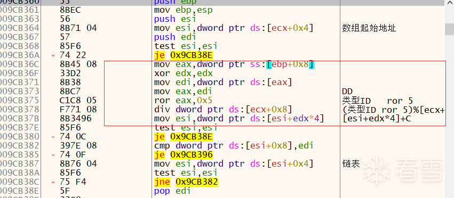Click opcode byte '5F' on pop edi row
The width and height of the screenshot is (454, 198).
pyautogui.click(x=65, y=191)
